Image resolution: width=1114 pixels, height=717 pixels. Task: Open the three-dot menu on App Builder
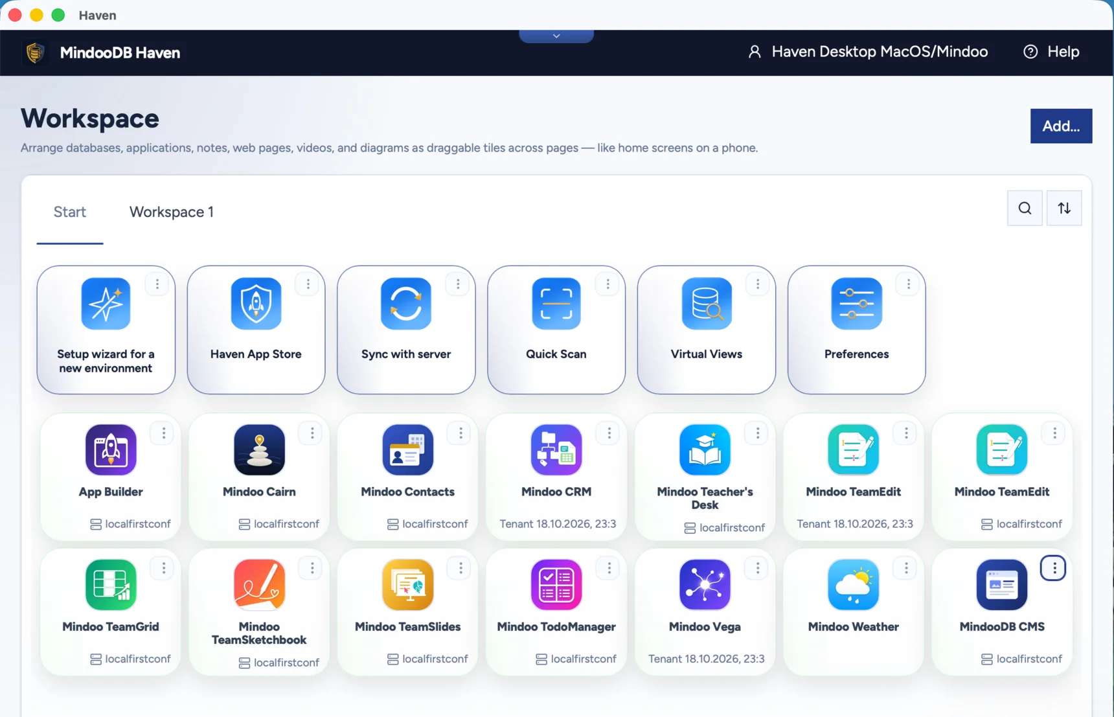tap(163, 433)
